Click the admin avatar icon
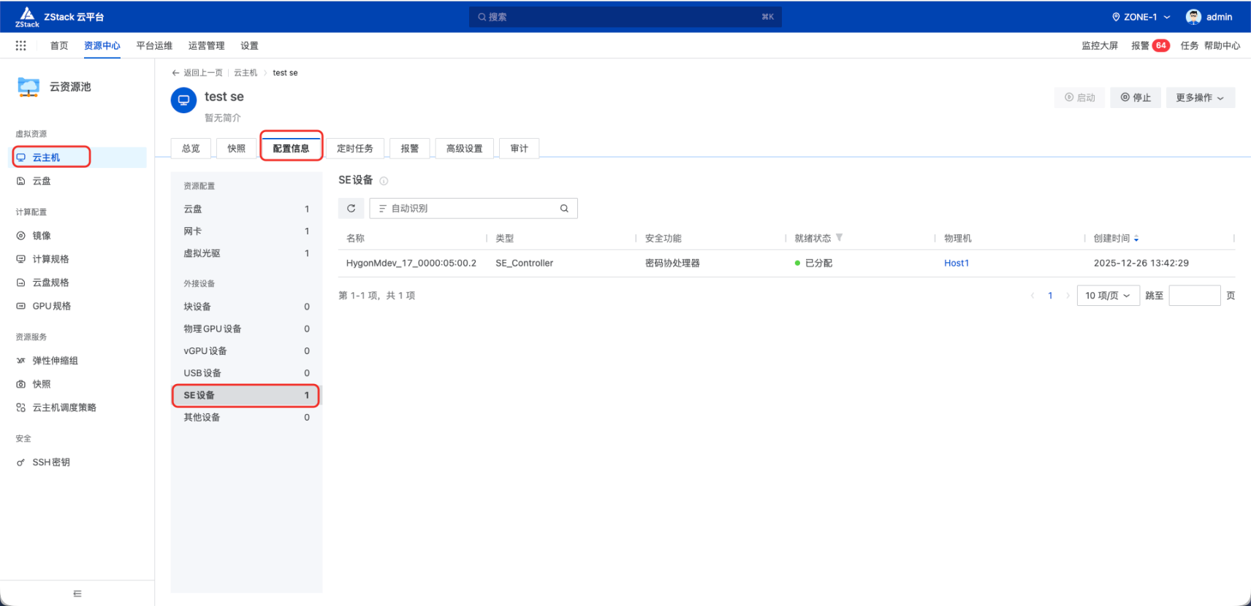The image size is (1251, 606). [1193, 17]
